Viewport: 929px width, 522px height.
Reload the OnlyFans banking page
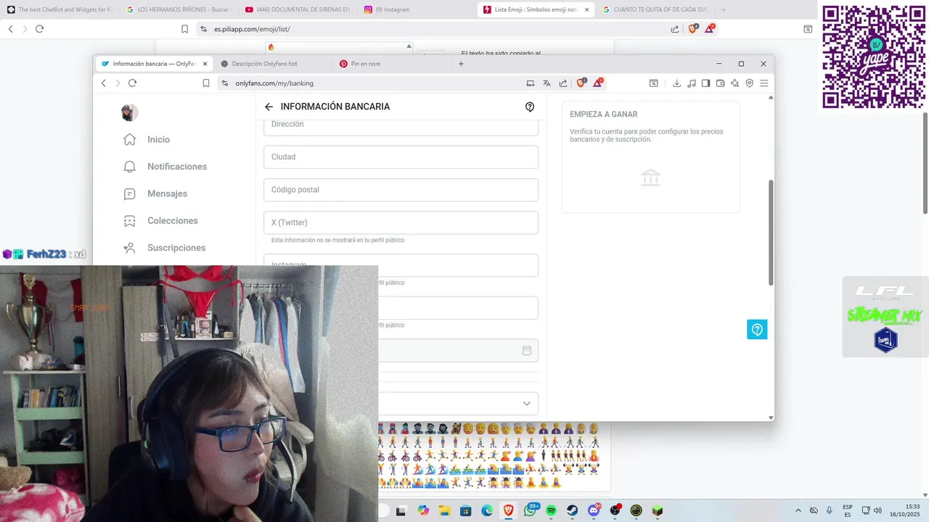[x=132, y=83]
